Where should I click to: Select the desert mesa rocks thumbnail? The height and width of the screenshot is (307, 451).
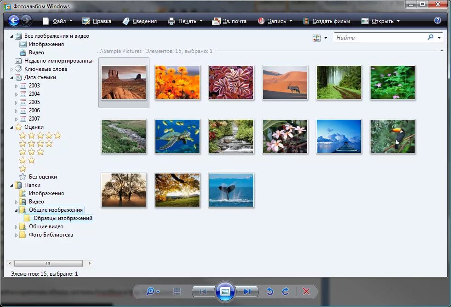(x=124, y=82)
